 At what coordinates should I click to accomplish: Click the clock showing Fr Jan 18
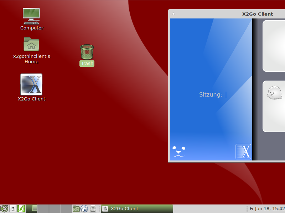(267, 209)
